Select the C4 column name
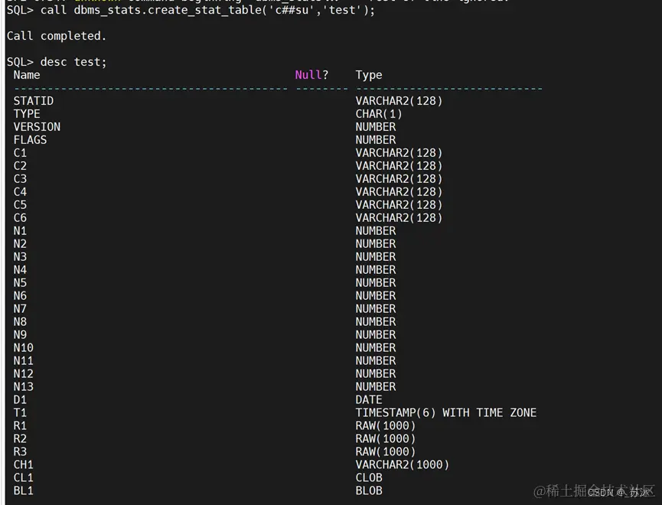662x505 pixels. tap(20, 192)
